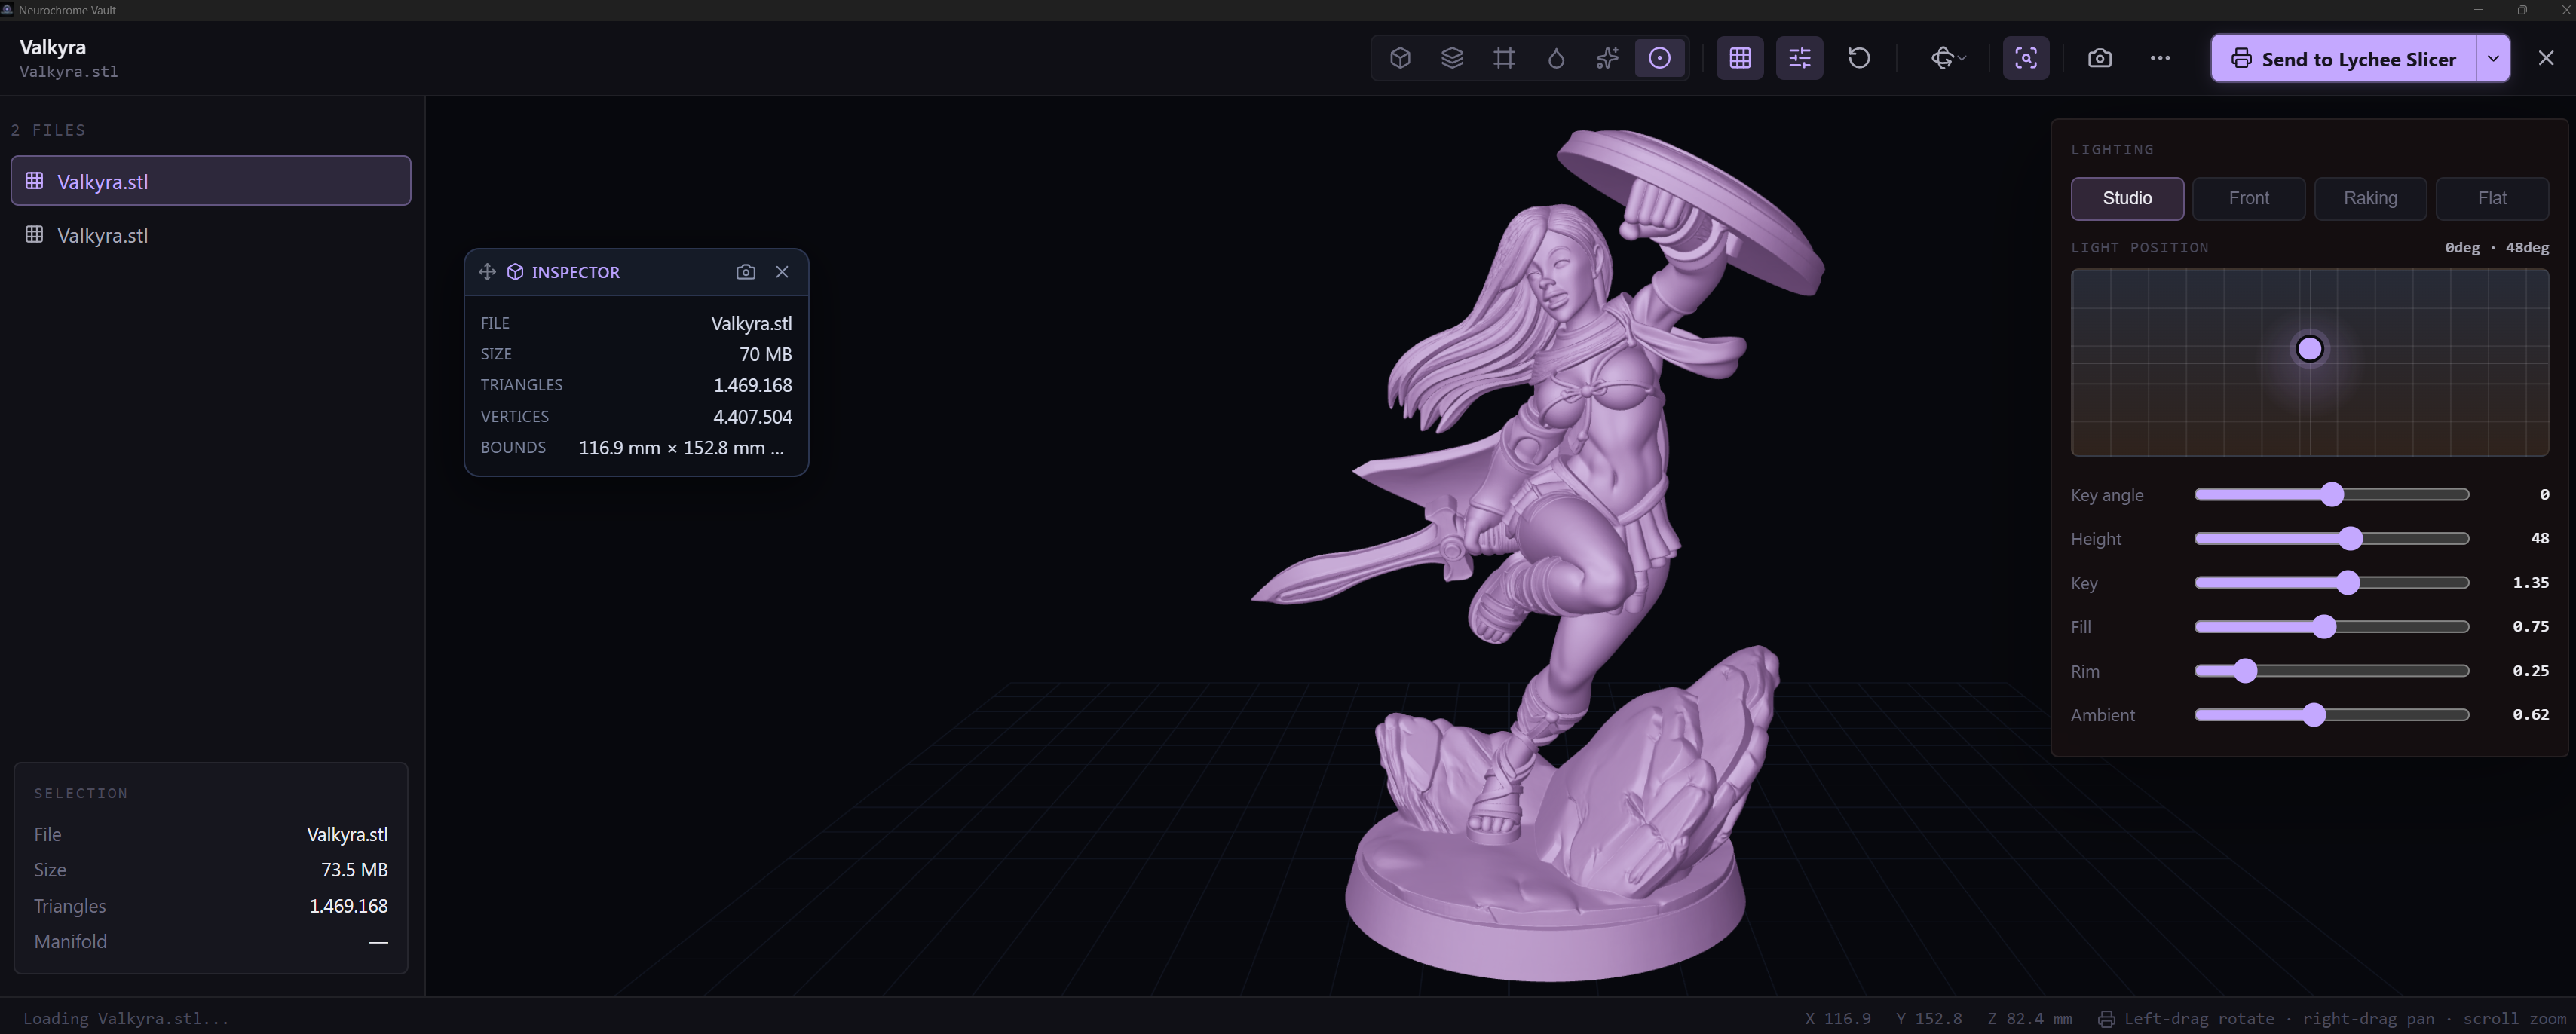Click the printer icon on Send to Lychee Slicer
Image resolution: width=2576 pixels, height=1034 pixels.
(2241, 58)
